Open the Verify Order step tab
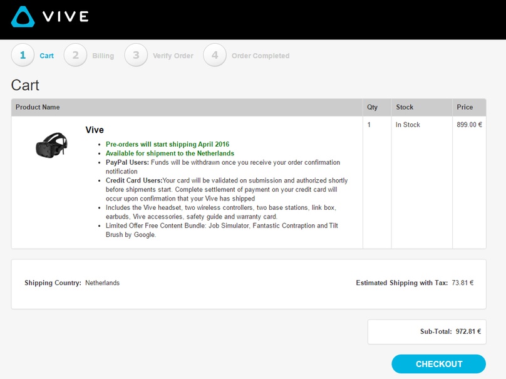 tap(173, 56)
